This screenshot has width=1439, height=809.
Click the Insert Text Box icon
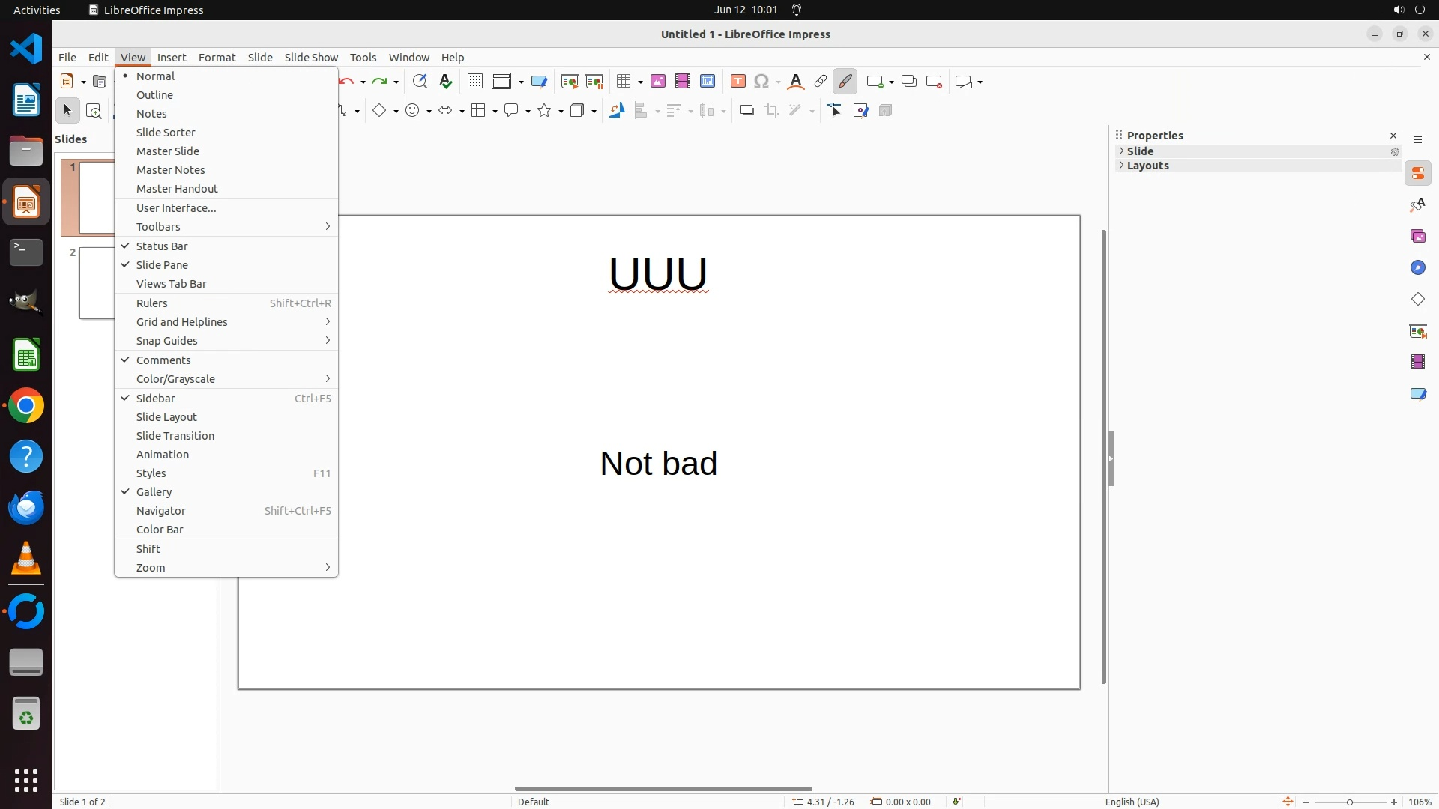tap(738, 82)
